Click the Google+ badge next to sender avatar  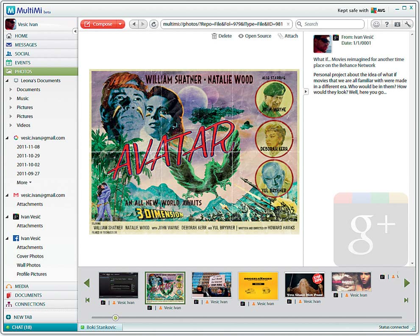(x=336, y=38)
